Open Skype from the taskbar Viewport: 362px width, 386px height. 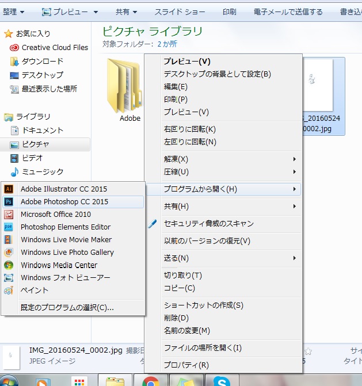click(222, 381)
